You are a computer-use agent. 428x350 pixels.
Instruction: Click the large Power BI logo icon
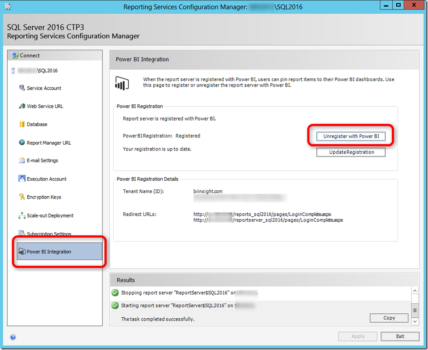(x=122, y=83)
